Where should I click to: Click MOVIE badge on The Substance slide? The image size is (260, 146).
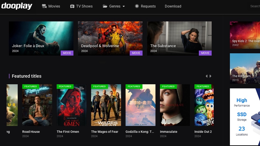pyautogui.click(x=205, y=53)
